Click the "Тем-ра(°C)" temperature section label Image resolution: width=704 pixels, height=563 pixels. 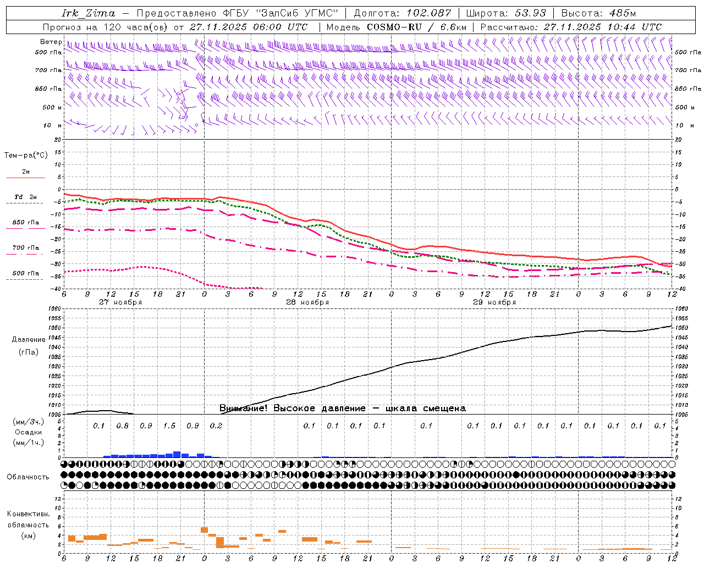point(26,156)
